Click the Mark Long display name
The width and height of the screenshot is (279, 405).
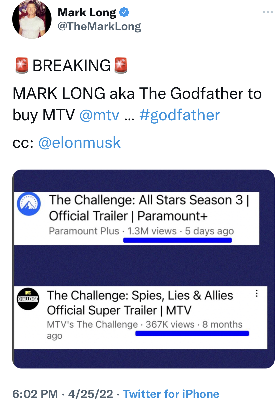(x=87, y=13)
